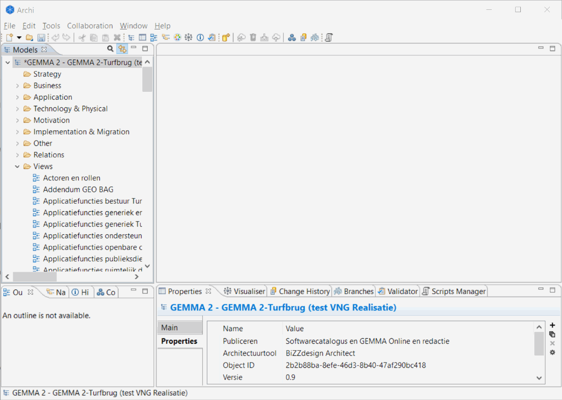Click the scissors Cut icon
The height and width of the screenshot is (400, 562).
tap(82, 37)
